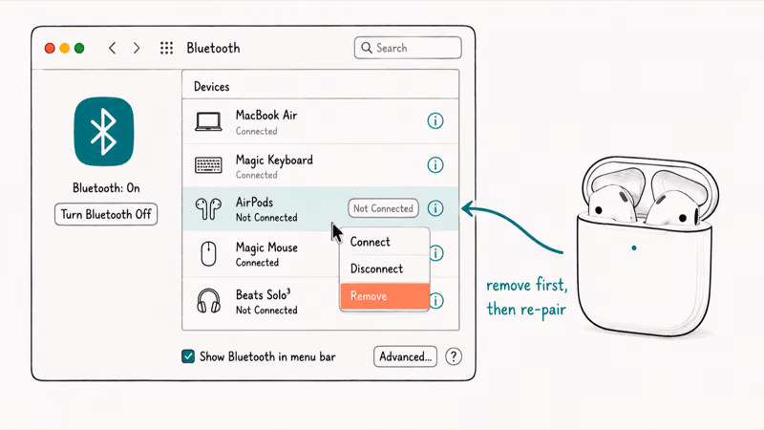Click Turn Bluetooth Off button
Image resolution: width=764 pixels, height=430 pixels.
pyautogui.click(x=106, y=214)
